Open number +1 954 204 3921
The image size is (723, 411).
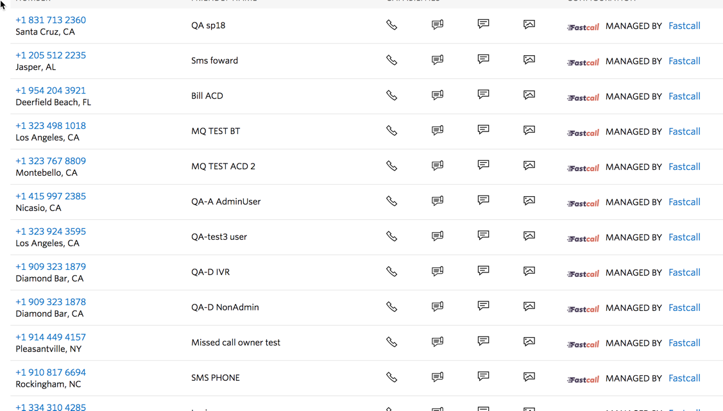51,91
